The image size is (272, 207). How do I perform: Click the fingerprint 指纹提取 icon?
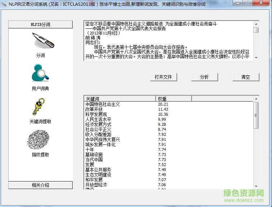(x=38, y=139)
